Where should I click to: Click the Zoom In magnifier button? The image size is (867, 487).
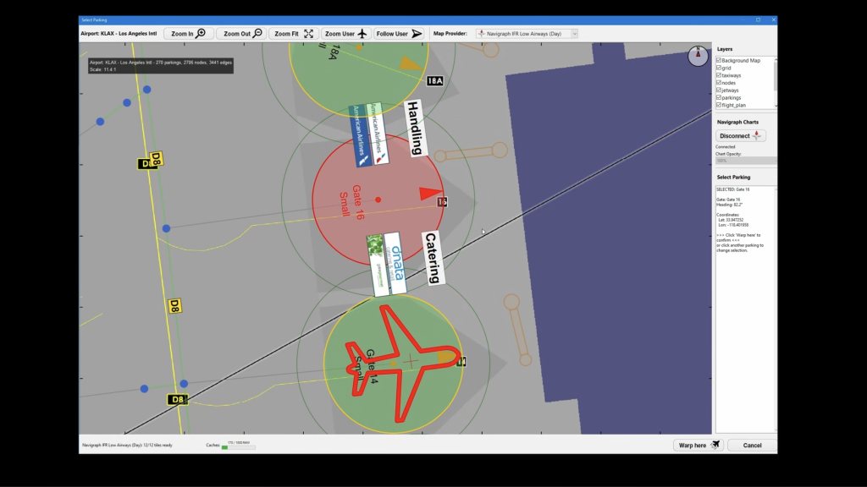188,34
